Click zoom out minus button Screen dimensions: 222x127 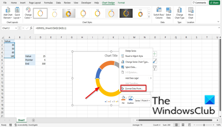194,125
